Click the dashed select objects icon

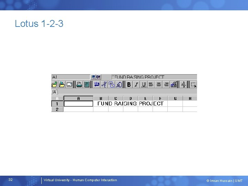tap(193, 84)
